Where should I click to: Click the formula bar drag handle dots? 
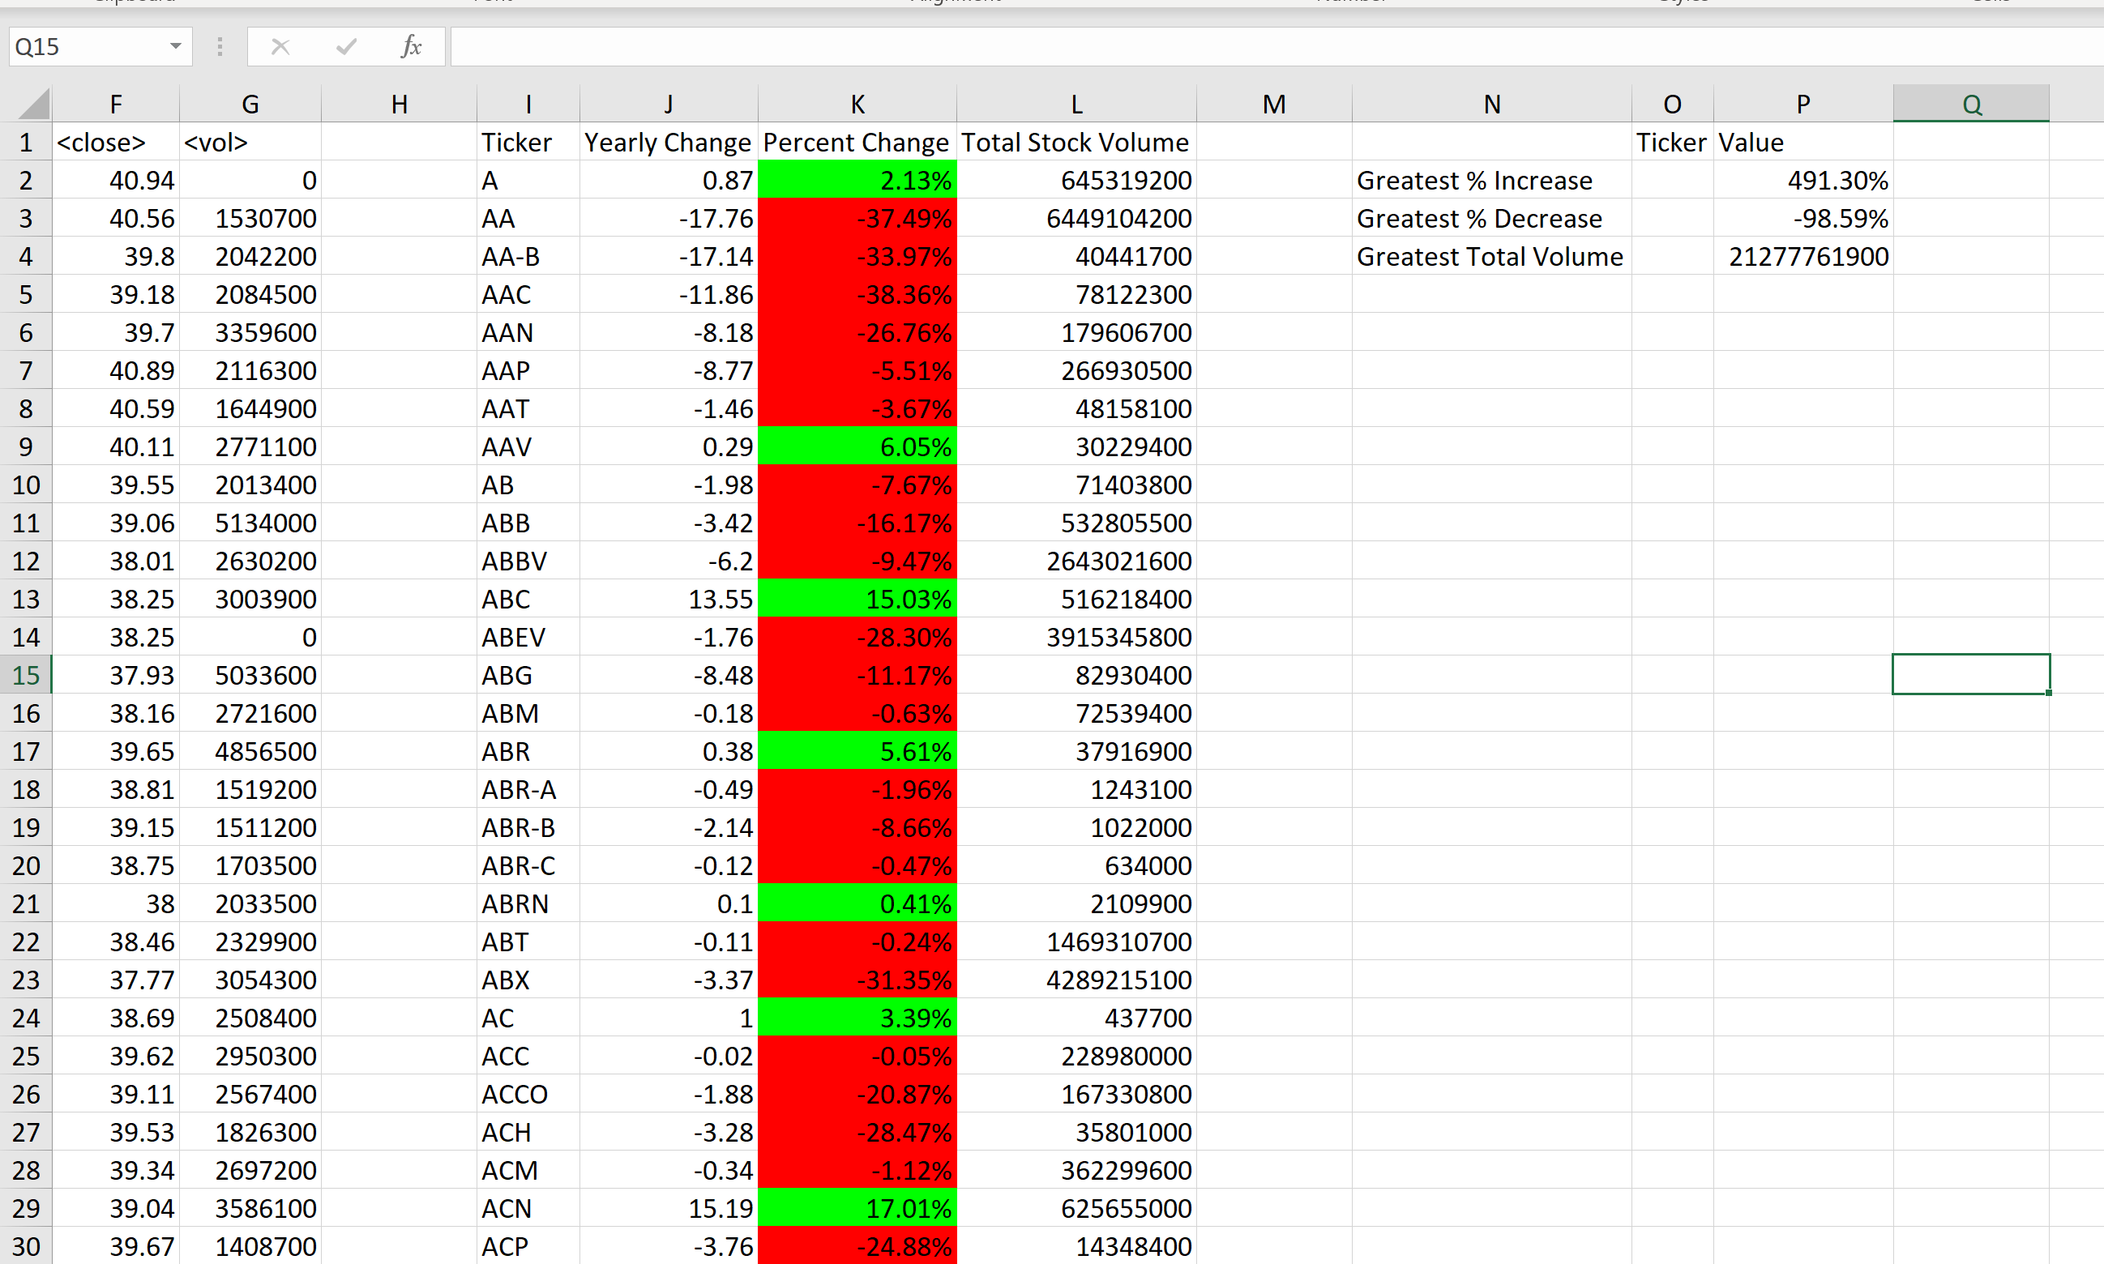pyautogui.click(x=220, y=46)
